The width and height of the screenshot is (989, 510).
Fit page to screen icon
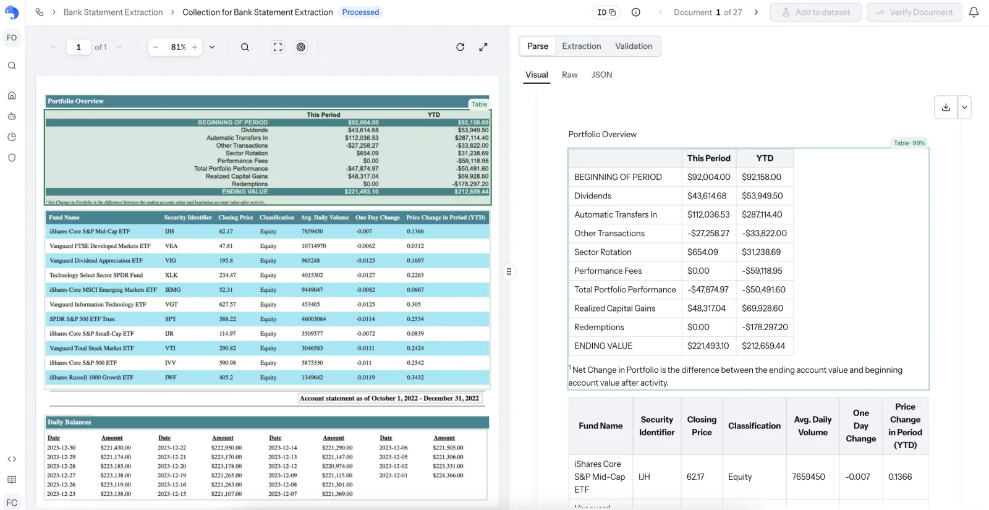click(x=278, y=47)
